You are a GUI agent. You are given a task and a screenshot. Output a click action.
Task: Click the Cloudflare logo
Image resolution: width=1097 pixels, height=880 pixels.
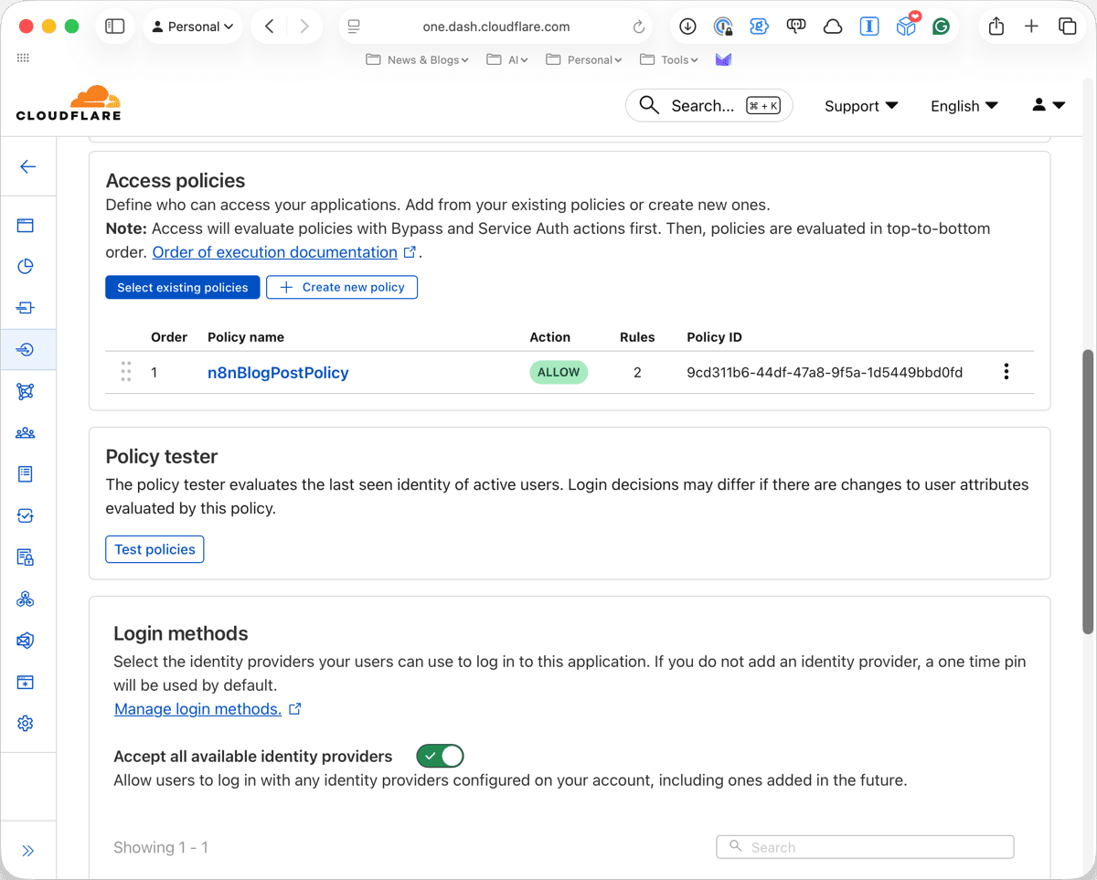point(69,103)
